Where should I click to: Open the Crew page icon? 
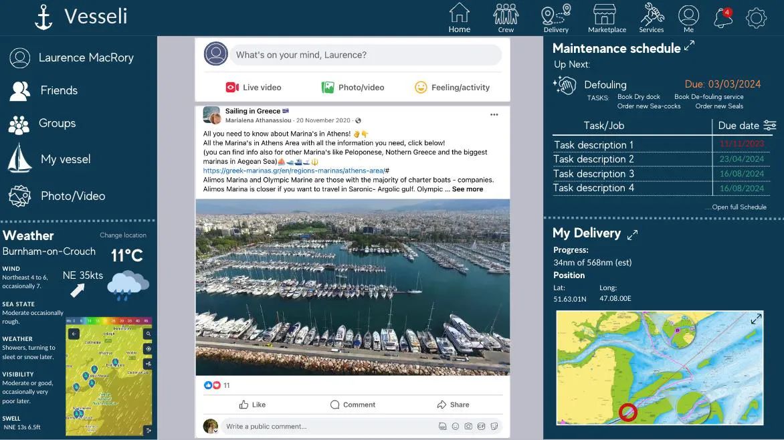(x=506, y=15)
